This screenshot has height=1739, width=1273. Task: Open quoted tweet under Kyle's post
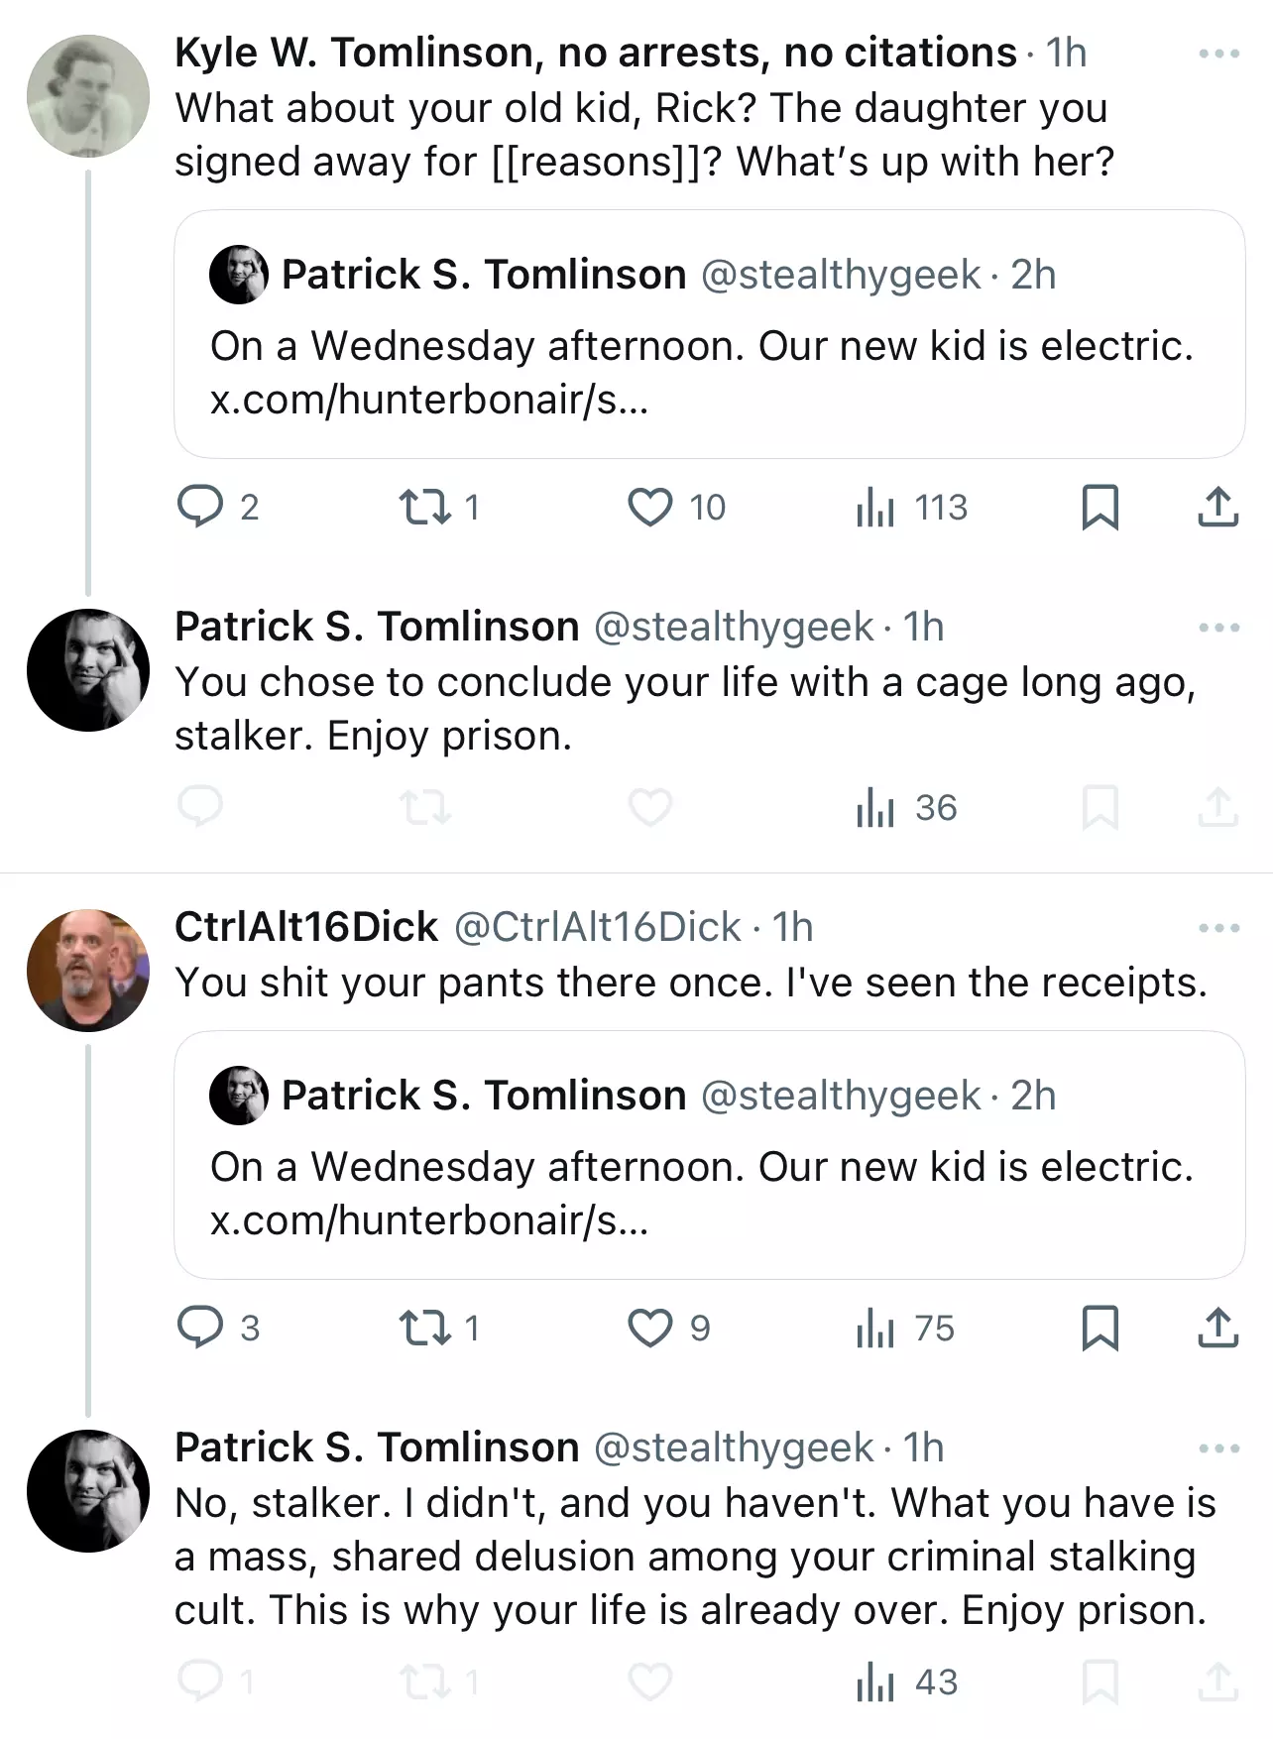click(709, 334)
